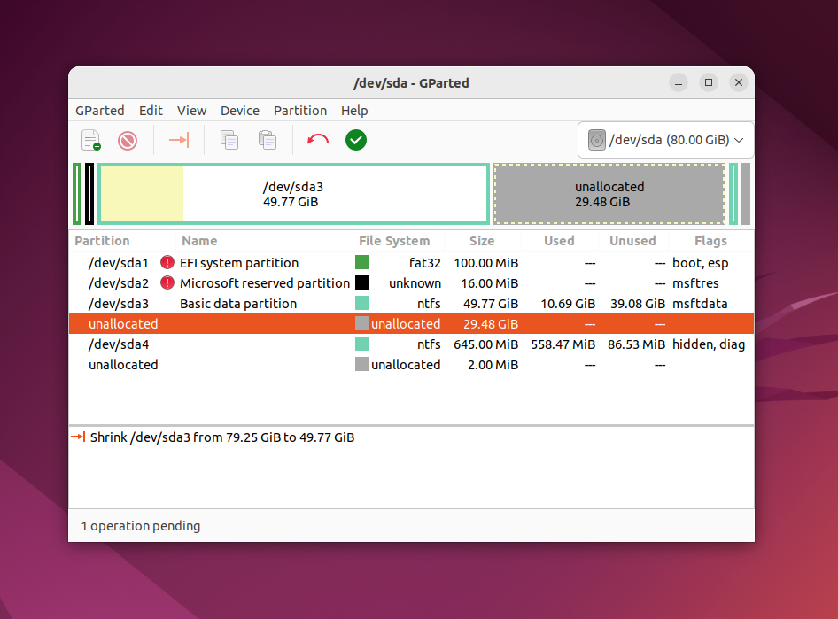Click the Paste partition toolbar icon

pos(268,140)
